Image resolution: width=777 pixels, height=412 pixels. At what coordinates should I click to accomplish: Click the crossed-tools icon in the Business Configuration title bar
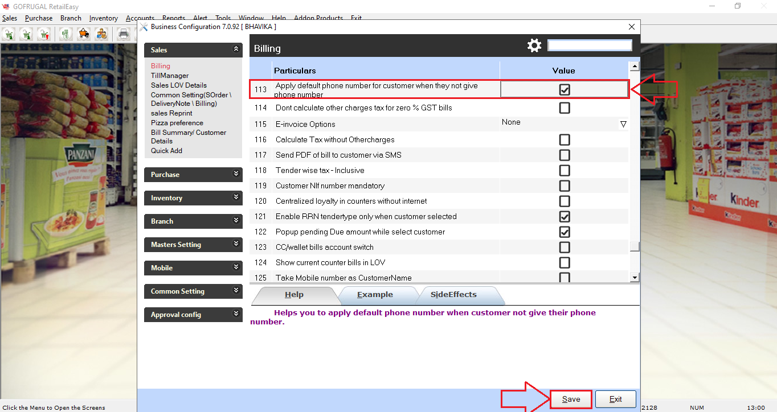tap(144, 27)
